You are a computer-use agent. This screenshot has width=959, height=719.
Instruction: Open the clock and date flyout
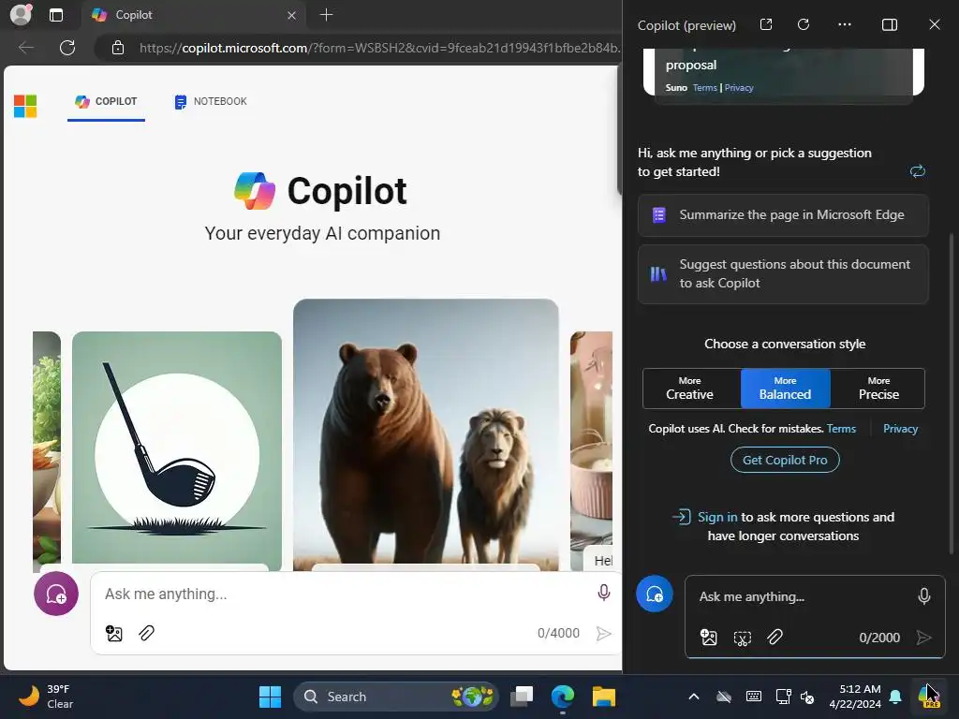pyautogui.click(x=855, y=697)
